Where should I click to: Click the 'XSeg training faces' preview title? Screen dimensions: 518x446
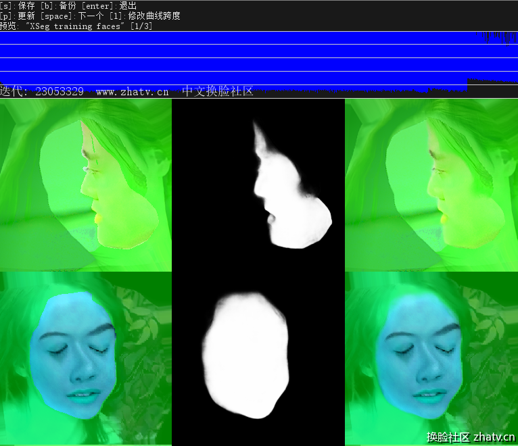pos(75,26)
